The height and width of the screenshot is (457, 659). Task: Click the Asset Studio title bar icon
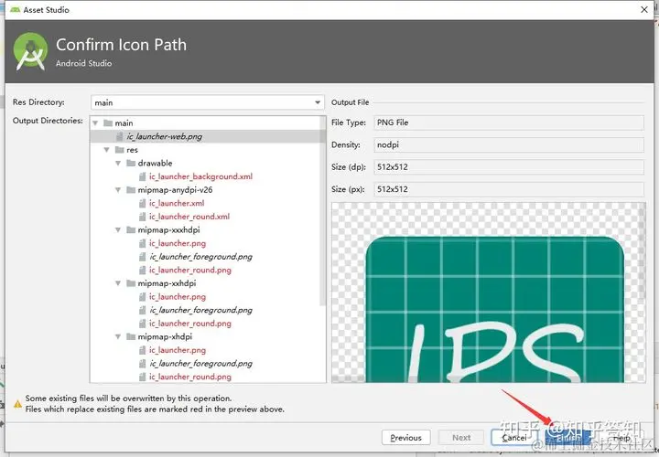pos(16,10)
